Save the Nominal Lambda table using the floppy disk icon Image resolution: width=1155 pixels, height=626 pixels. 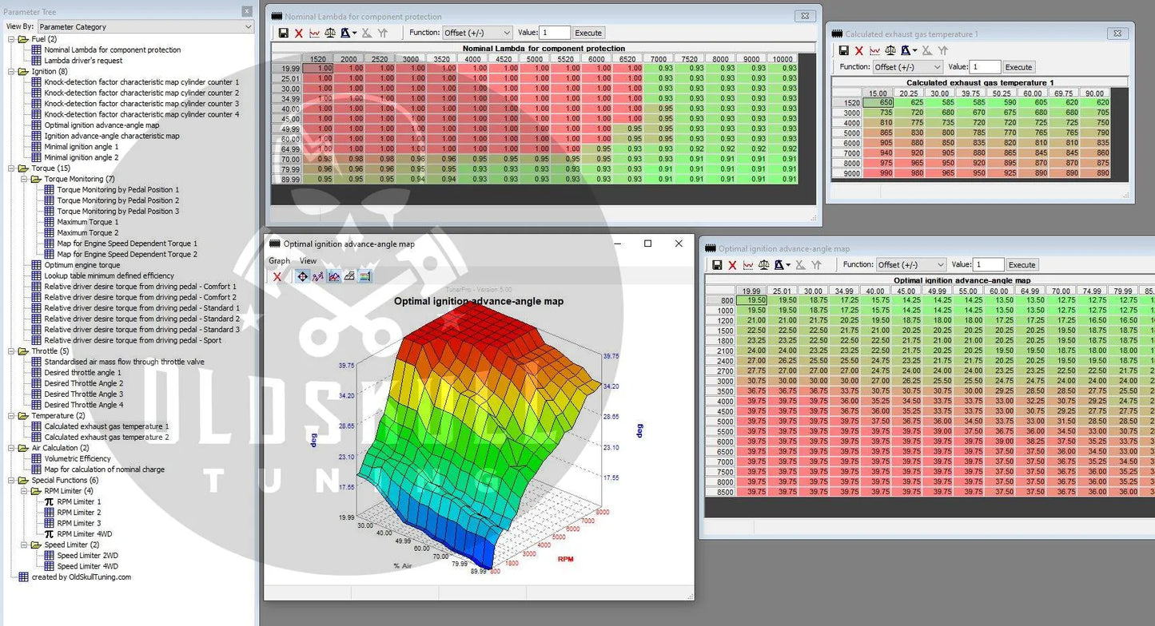[284, 33]
